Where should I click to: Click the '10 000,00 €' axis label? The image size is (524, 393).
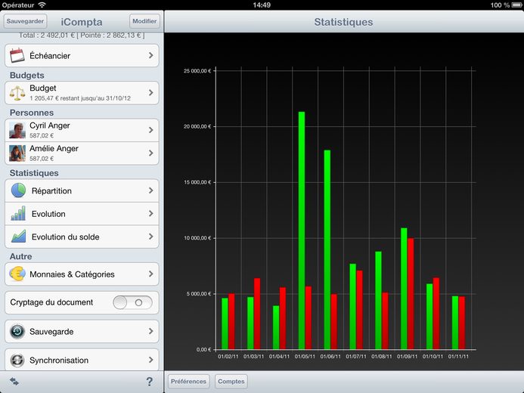(197, 238)
